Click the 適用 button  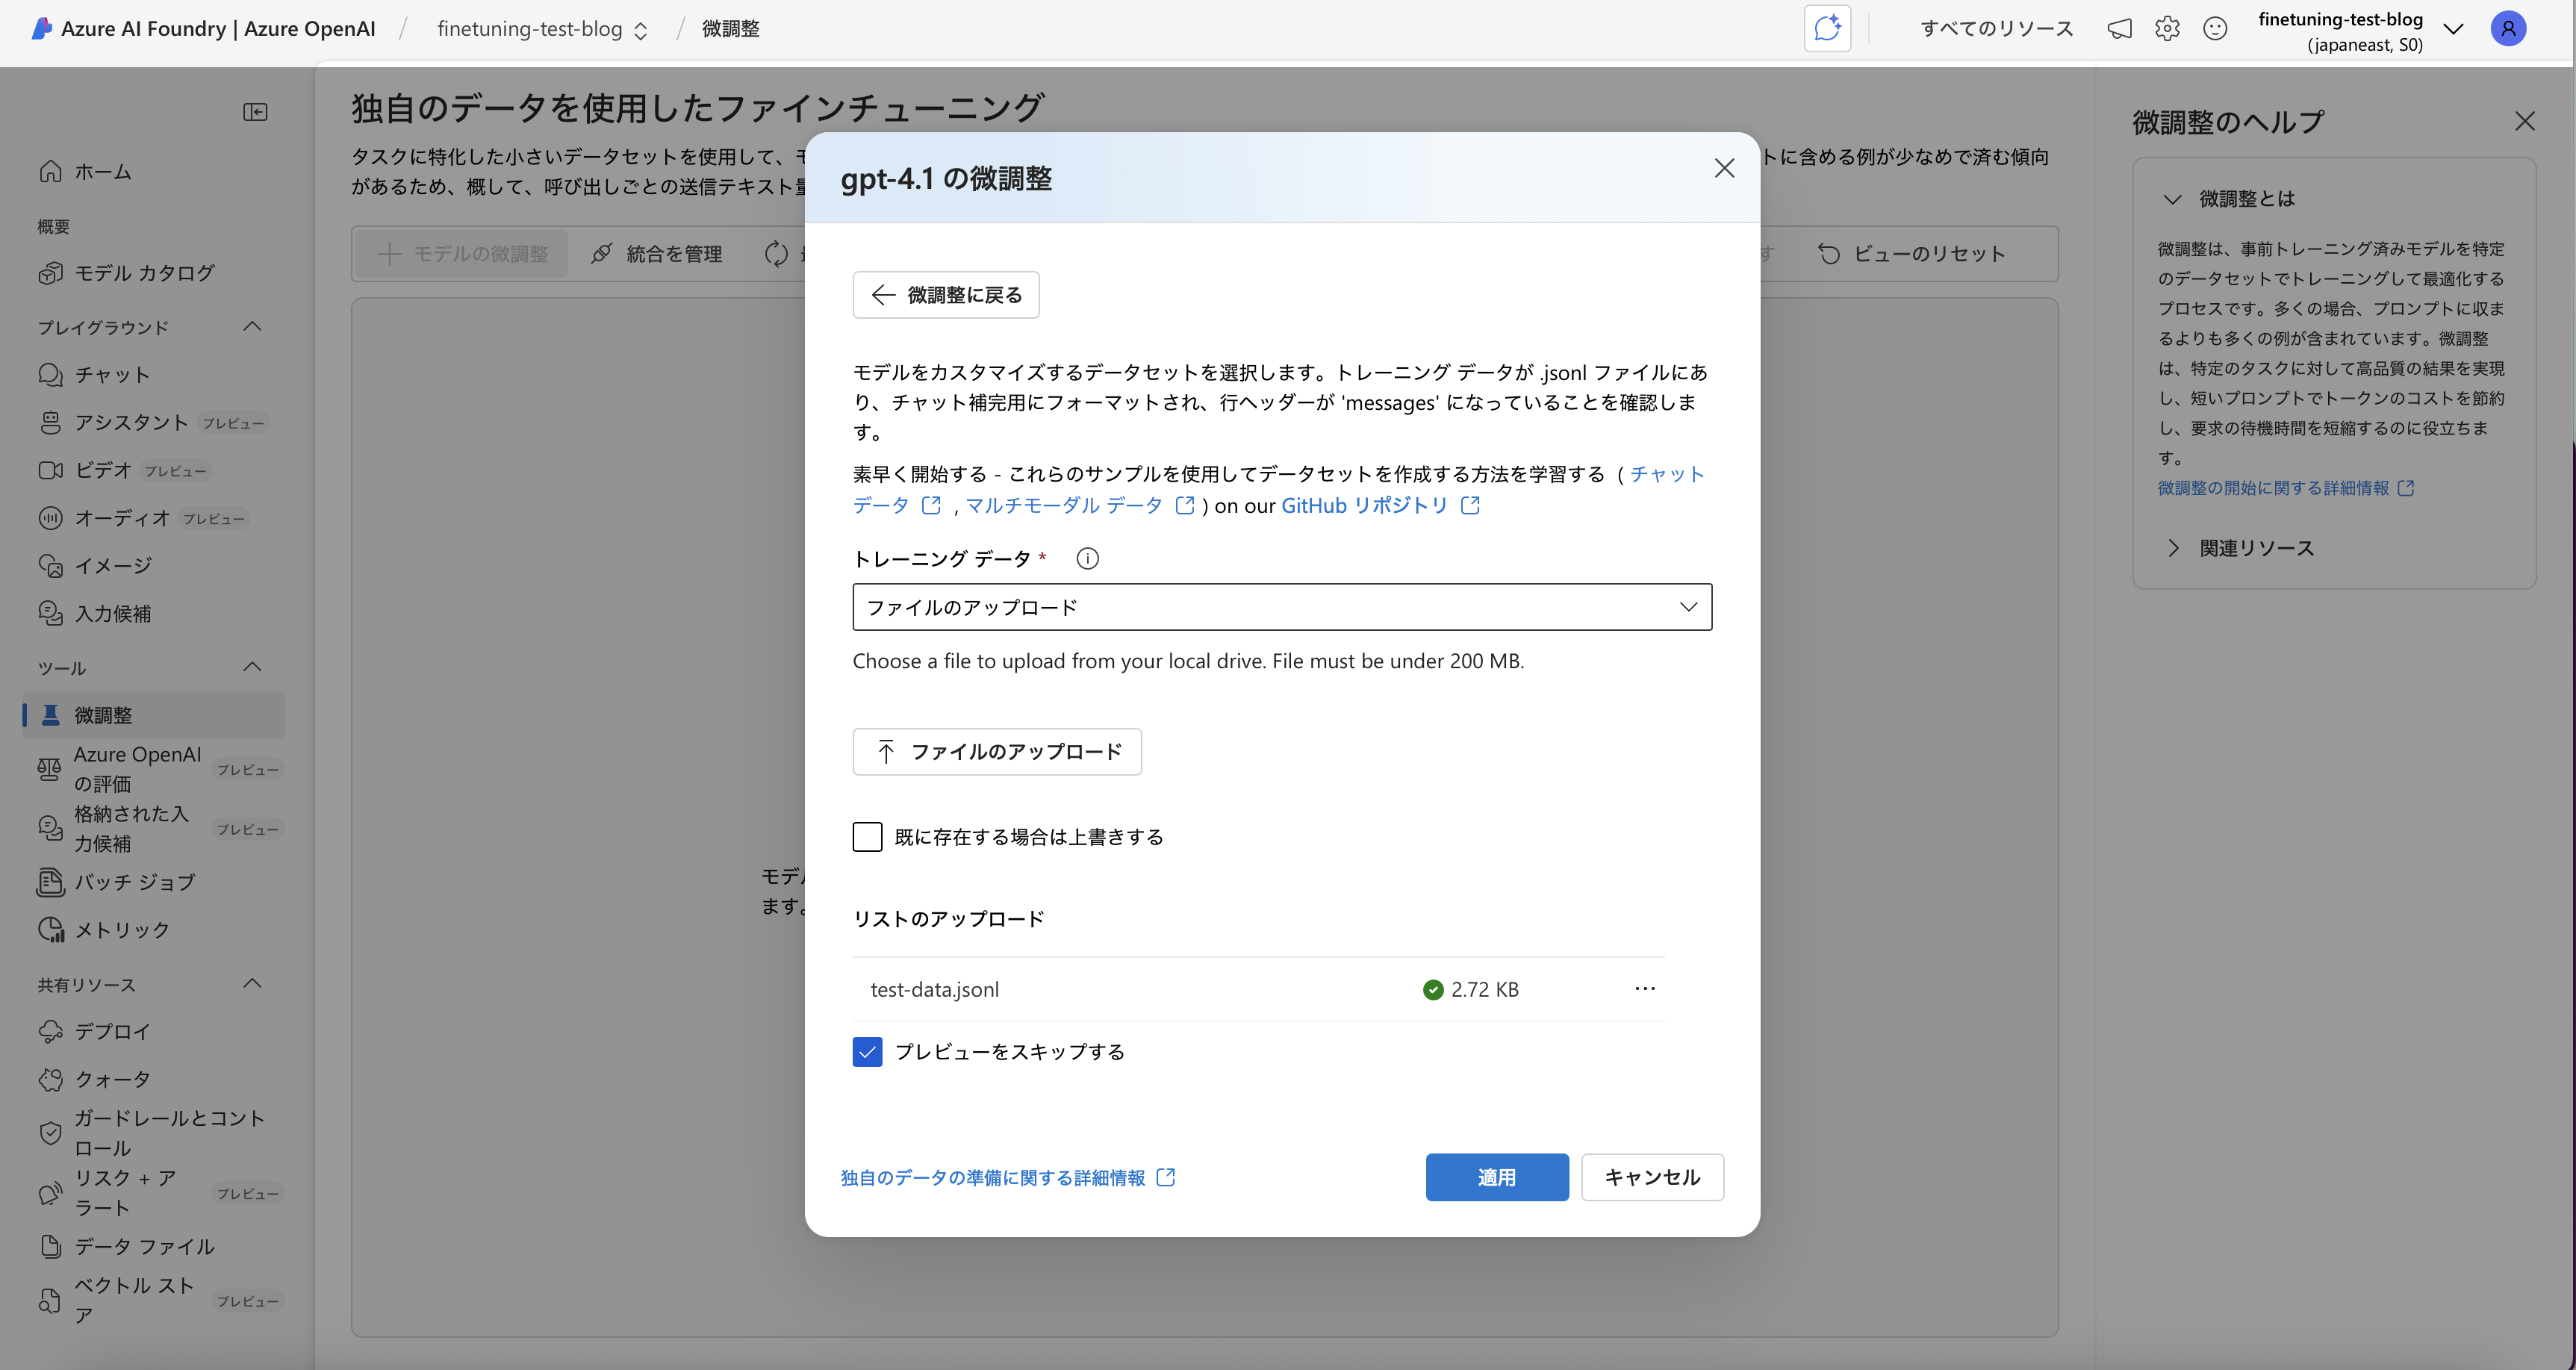(1497, 1178)
